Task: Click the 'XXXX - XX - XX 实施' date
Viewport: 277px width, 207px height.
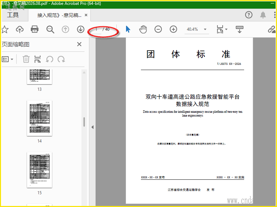Action: (x=230, y=177)
